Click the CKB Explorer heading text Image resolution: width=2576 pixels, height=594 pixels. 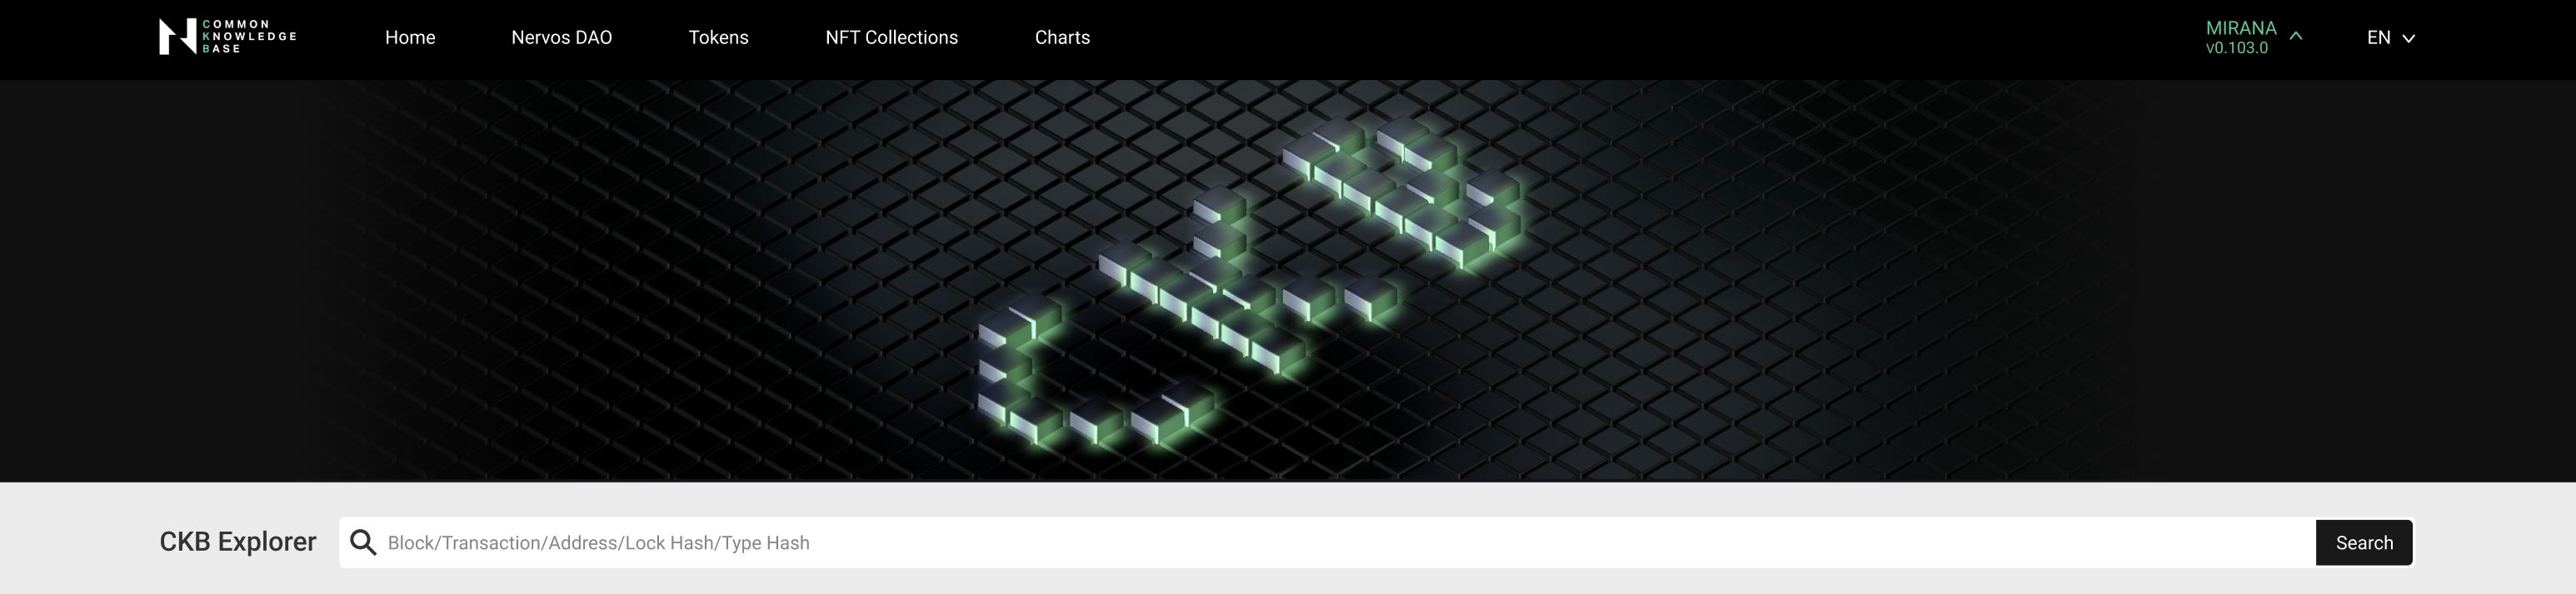pyautogui.click(x=238, y=541)
